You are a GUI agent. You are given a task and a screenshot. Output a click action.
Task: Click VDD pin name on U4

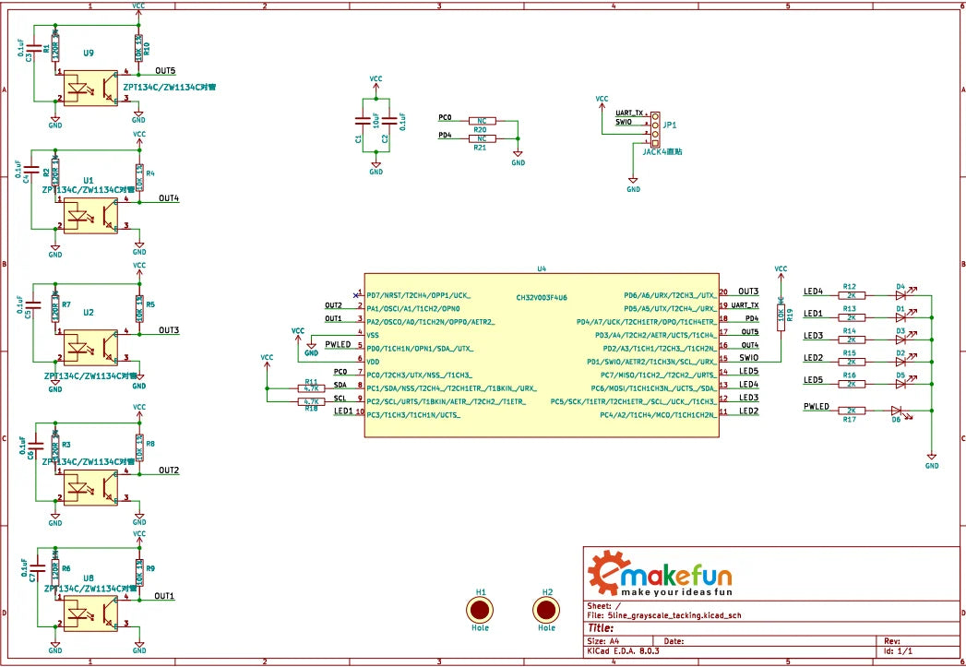[373, 362]
